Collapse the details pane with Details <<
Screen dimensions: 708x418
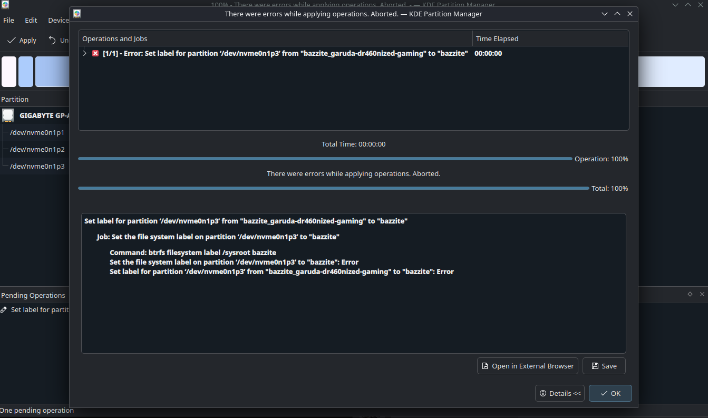click(559, 393)
